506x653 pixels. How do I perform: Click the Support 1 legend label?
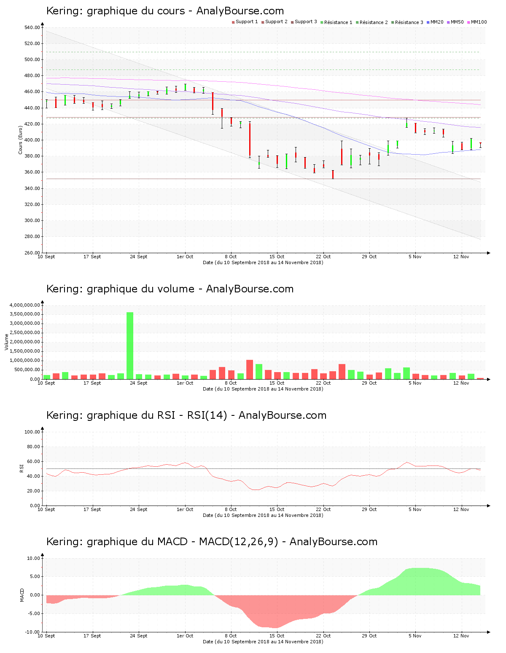[x=247, y=22]
